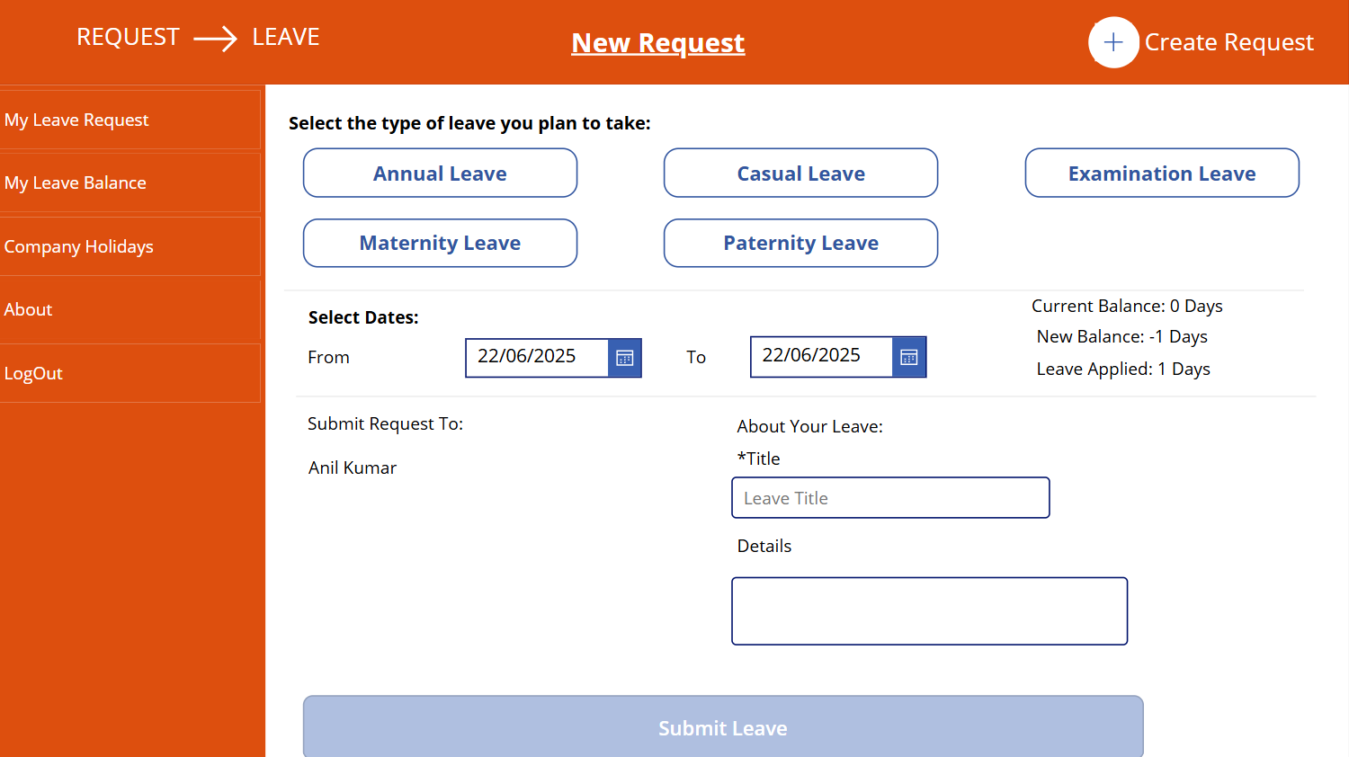Choose Paternity Leave type

tap(800, 243)
